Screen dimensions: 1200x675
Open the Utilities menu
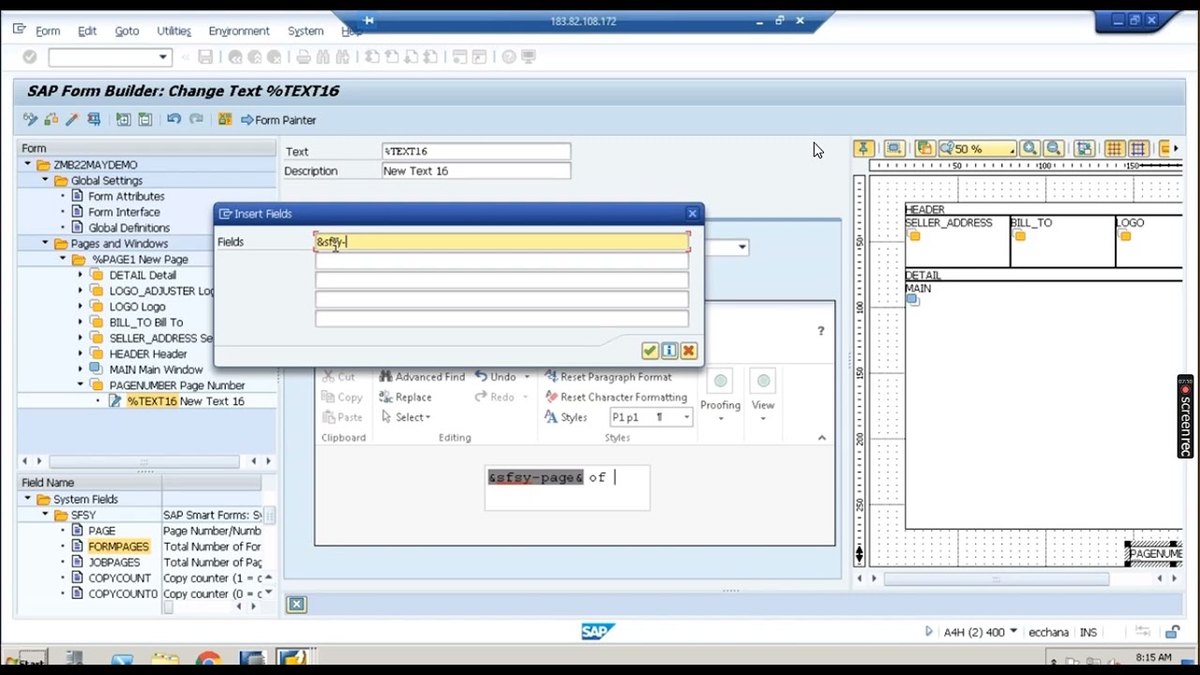[x=173, y=31]
